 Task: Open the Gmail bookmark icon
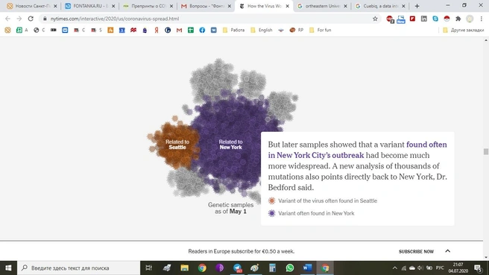point(180,31)
